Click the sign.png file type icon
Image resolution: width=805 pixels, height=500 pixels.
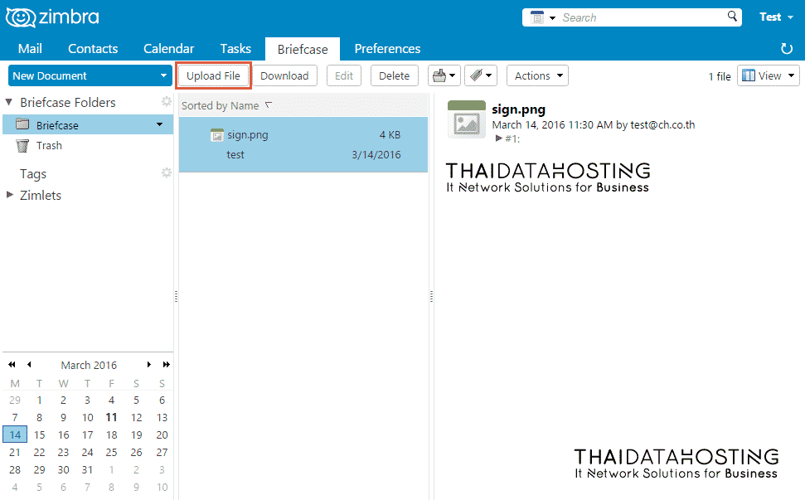pyautogui.click(x=217, y=135)
